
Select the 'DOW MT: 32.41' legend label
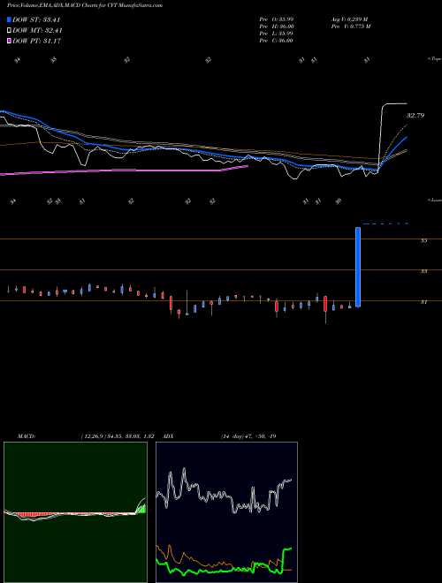click(37, 31)
